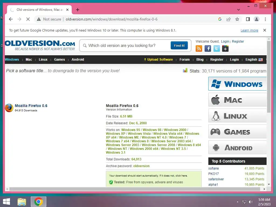276x207 pixels.
Task: Click the Windows platform sidebar banner
Action: (237, 84)
